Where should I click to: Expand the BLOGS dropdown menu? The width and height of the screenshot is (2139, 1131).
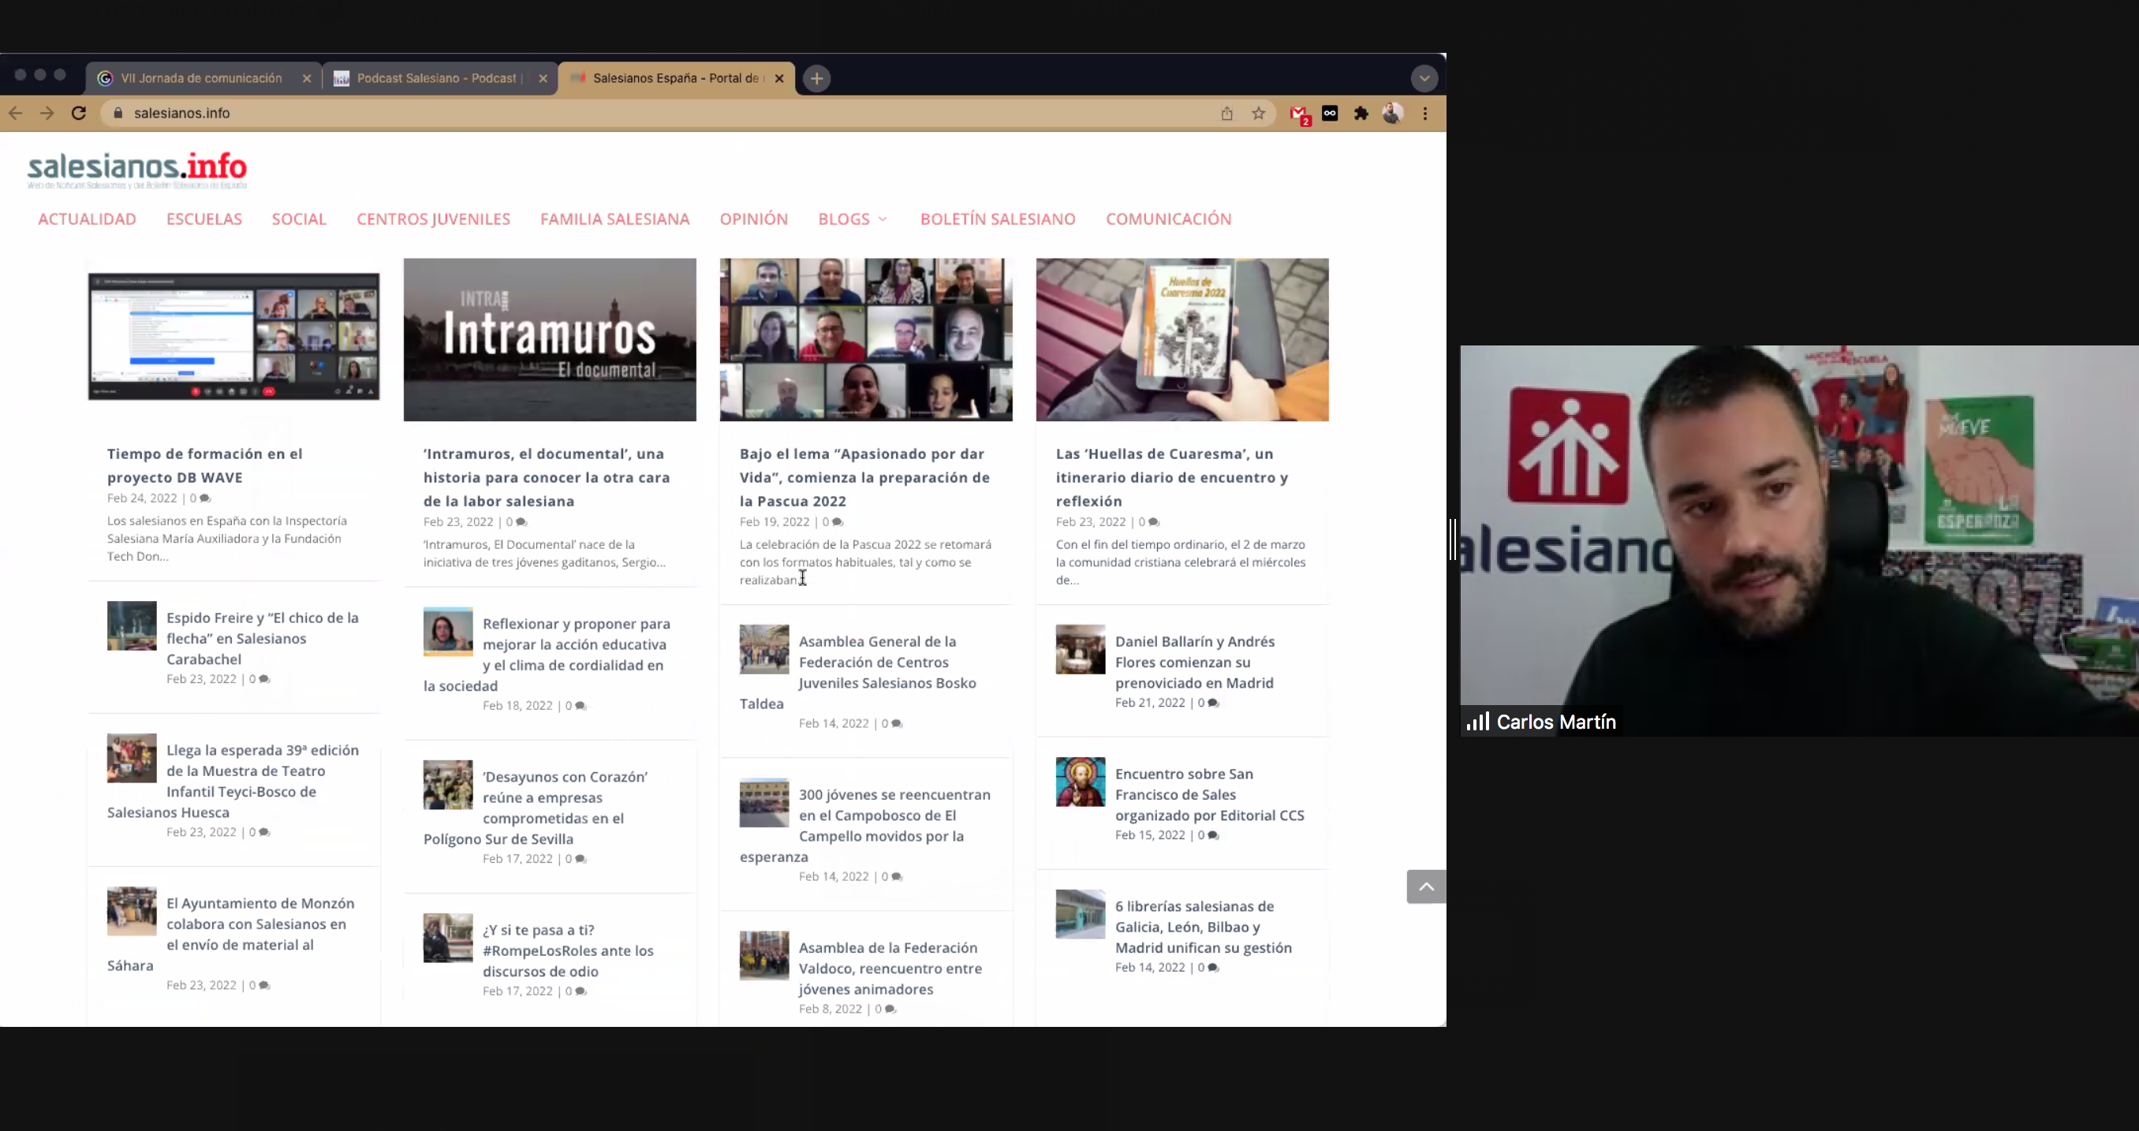pos(853,219)
